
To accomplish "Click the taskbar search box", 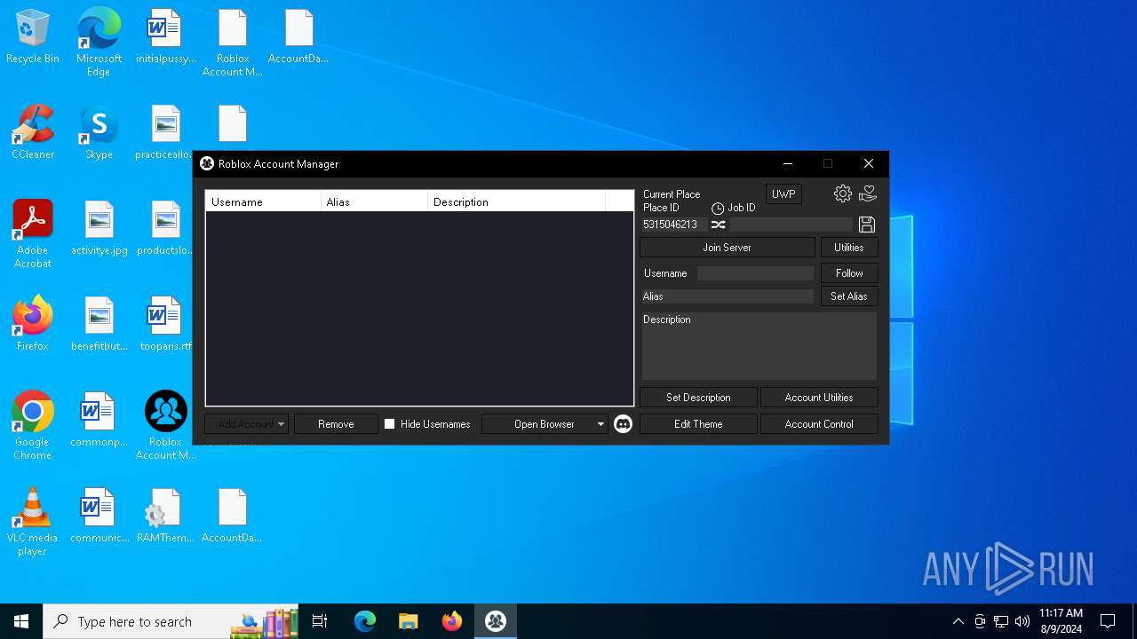I will (x=171, y=621).
